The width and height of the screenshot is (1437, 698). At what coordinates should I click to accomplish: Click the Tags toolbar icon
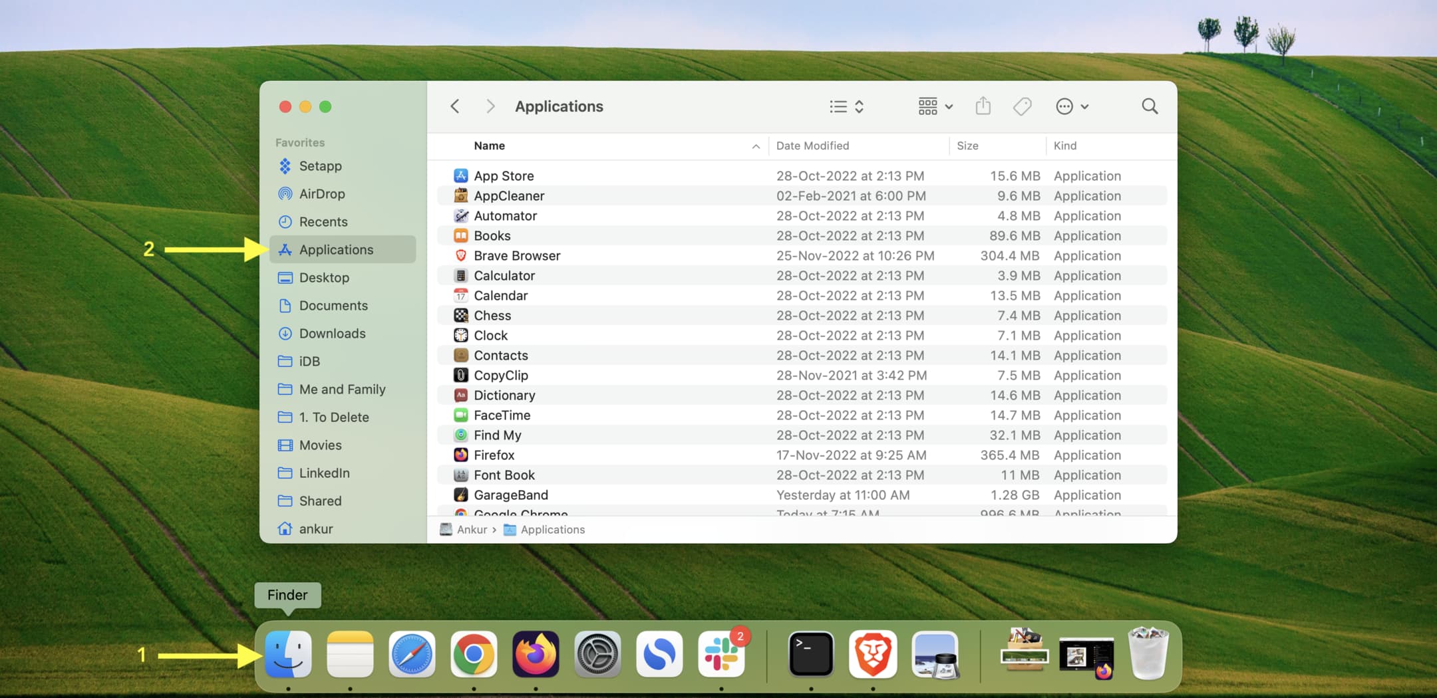[x=1023, y=106]
